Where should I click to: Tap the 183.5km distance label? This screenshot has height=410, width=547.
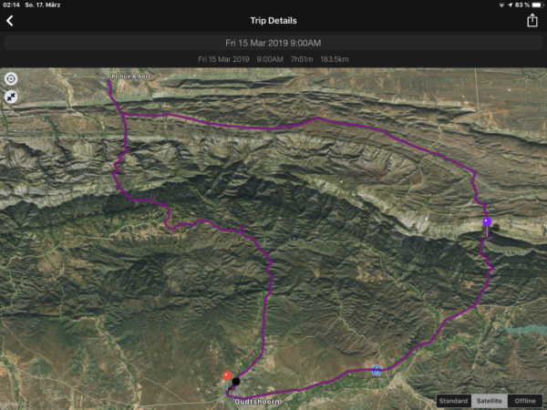point(335,59)
